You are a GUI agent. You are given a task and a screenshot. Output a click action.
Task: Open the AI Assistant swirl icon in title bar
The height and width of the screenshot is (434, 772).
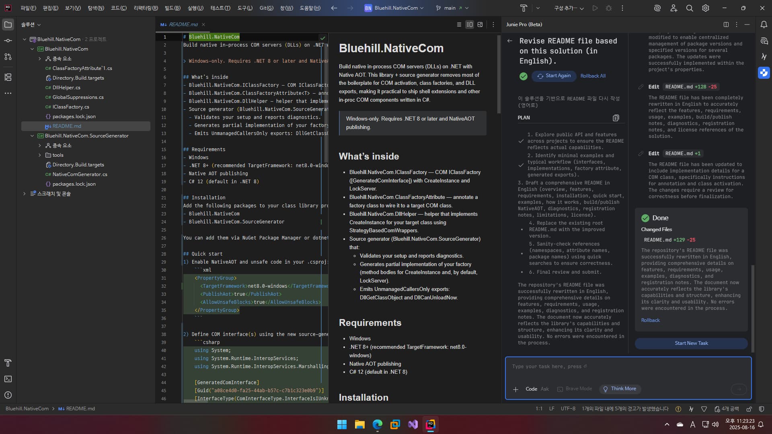[657, 8]
